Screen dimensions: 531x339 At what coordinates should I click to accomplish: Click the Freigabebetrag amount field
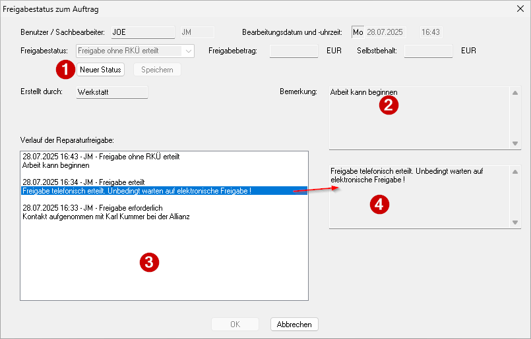point(294,51)
